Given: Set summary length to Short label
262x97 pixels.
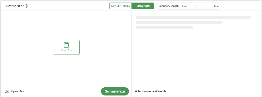Looking at the screenshot, I should 184,6.
